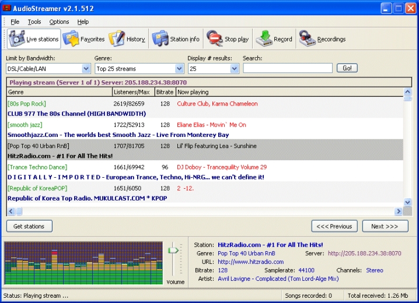Click the Go! search button
Image resolution: width=419 pixels, height=303 pixels.
click(347, 68)
